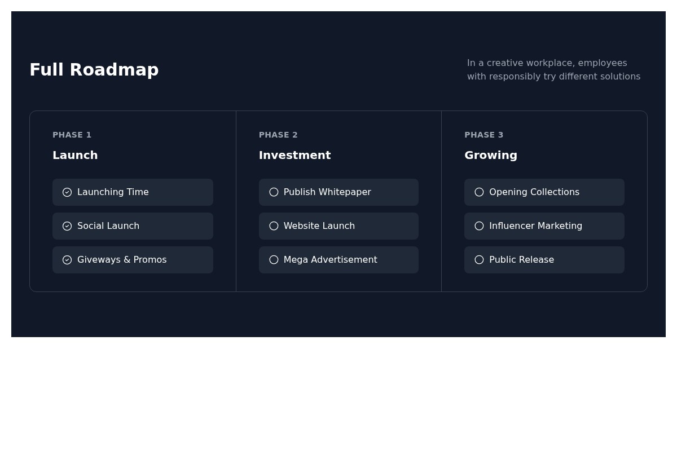Click the checkmark icon beside Launching Time
This screenshot has width=677, height=451.
pyautogui.click(x=67, y=192)
